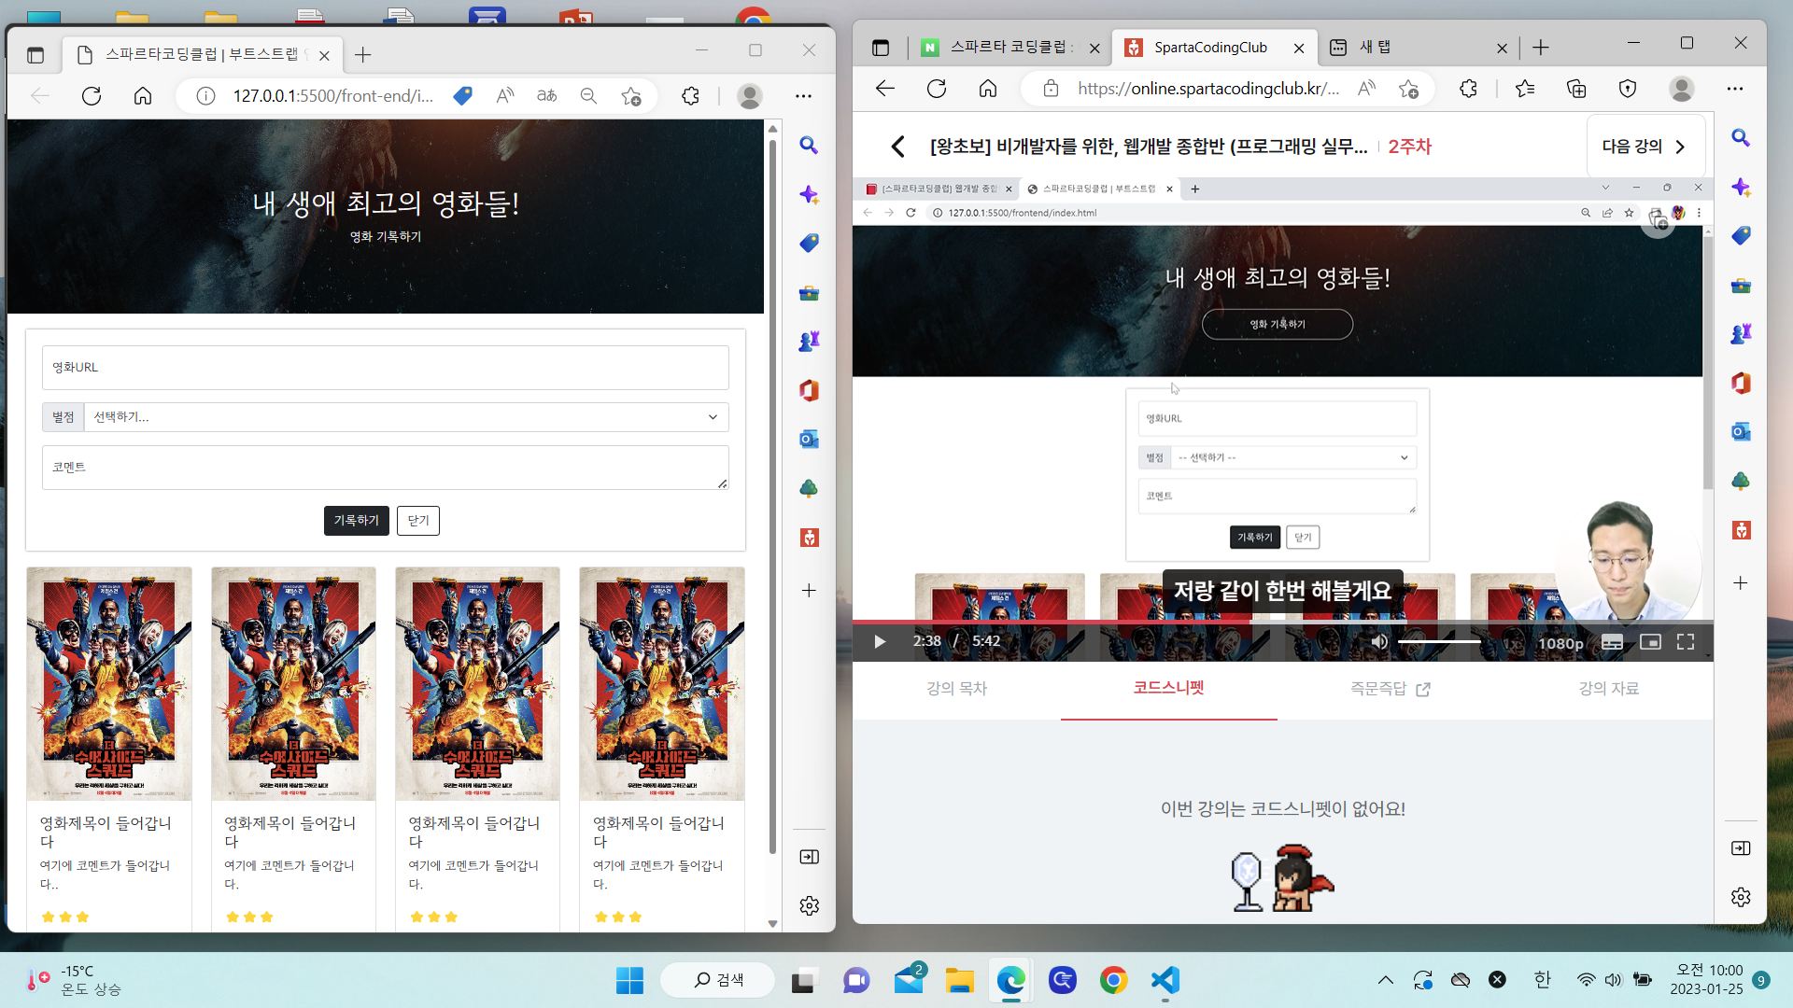Open sidebar settings gear in left browser
1793x1008 pixels.
click(x=809, y=905)
